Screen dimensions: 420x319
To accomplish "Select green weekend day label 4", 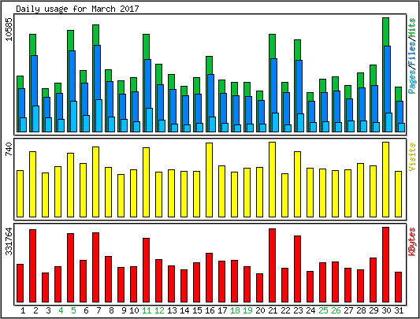I will [61, 310].
